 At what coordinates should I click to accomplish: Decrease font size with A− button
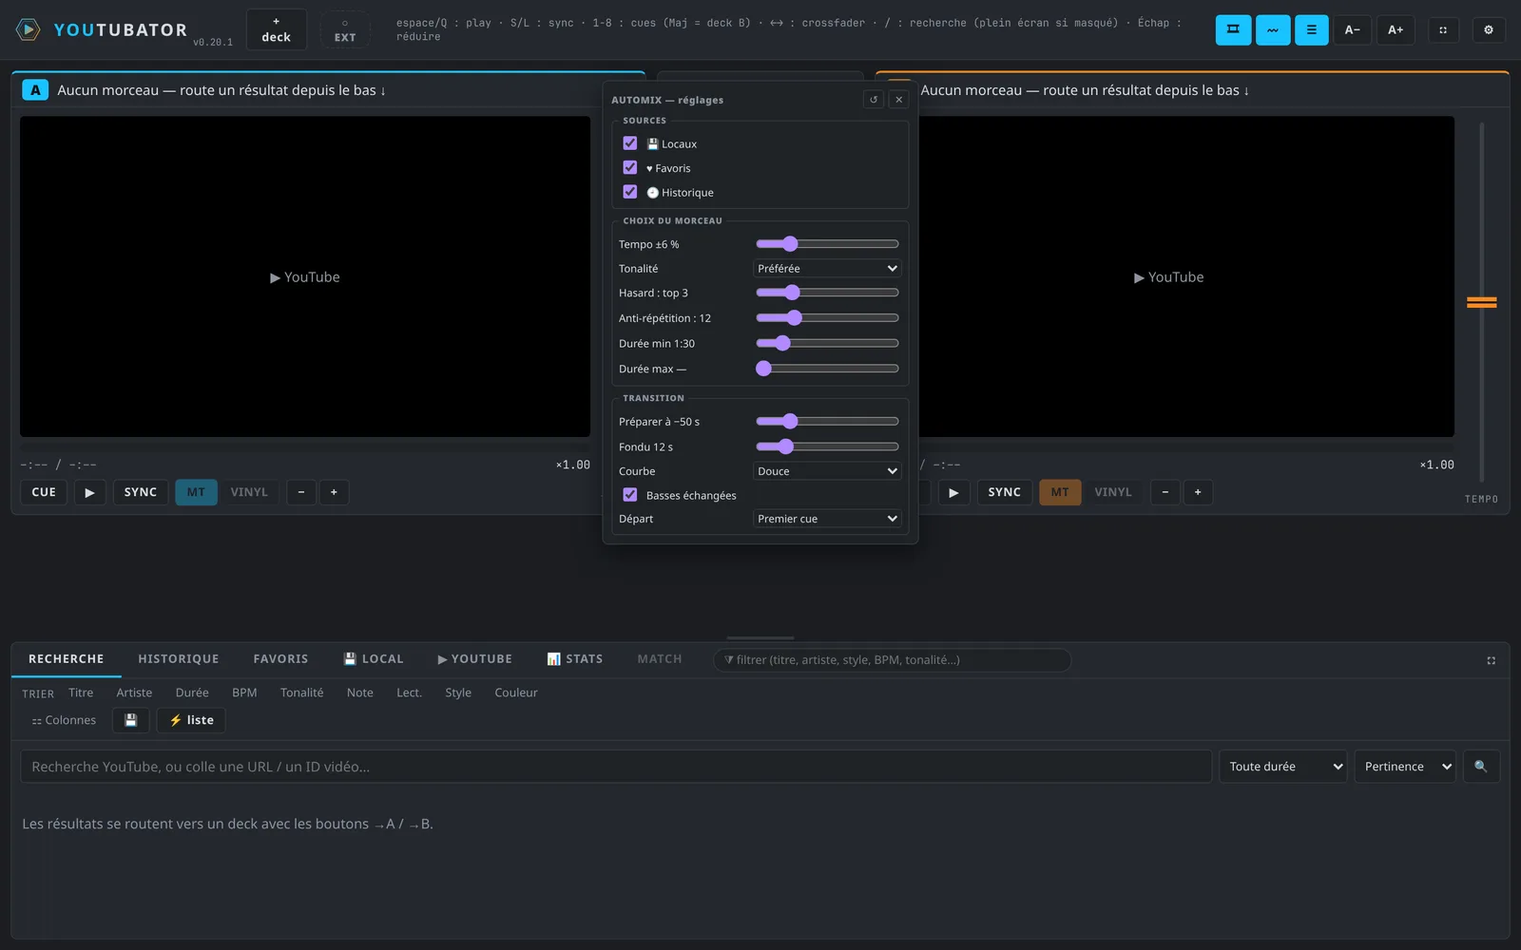coord(1352,29)
